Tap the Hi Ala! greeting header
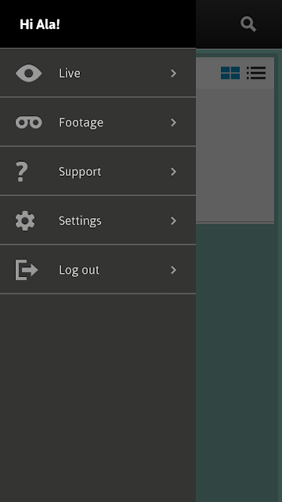Image resolution: width=282 pixels, height=502 pixels. pos(40,24)
